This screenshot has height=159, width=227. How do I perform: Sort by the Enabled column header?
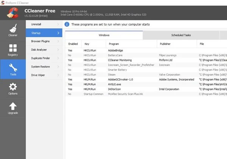coord(73,44)
